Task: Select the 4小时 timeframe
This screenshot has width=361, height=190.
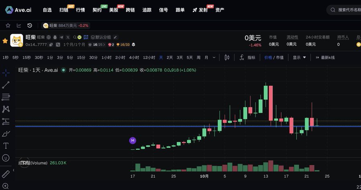Action: pyautogui.click(x=134, y=57)
